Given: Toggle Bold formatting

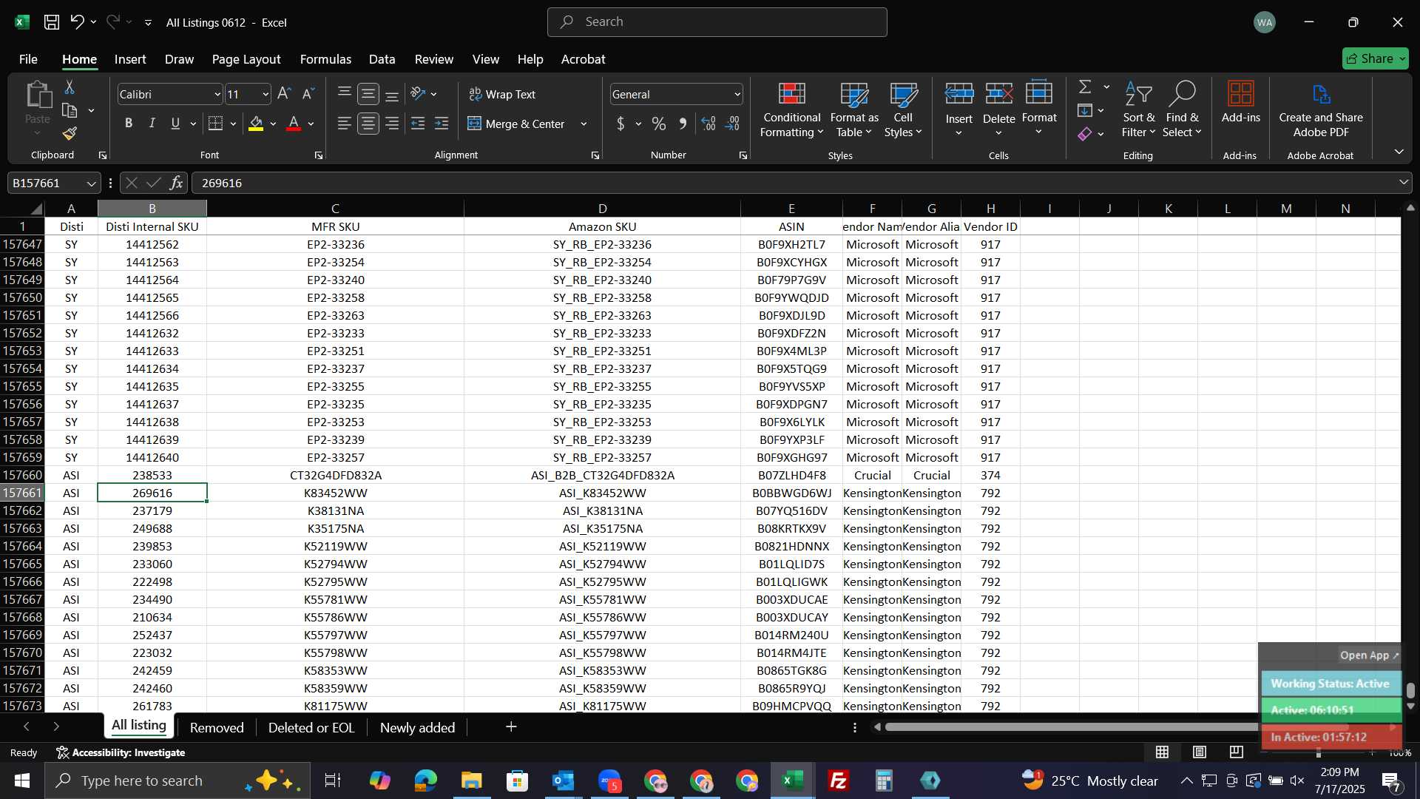Looking at the screenshot, I should click(x=129, y=124).
